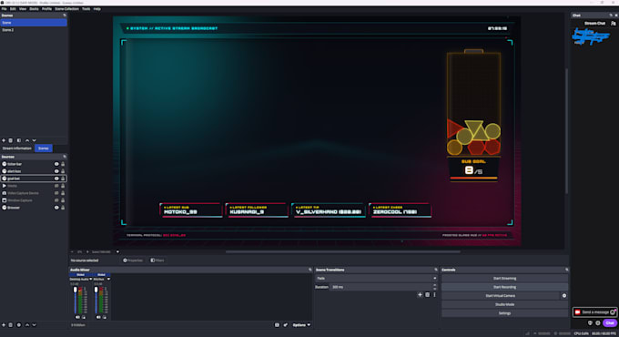Screen dimensions: 619x337
Task: Click preview horizontal scrollbar
Action: coord(342,251)
